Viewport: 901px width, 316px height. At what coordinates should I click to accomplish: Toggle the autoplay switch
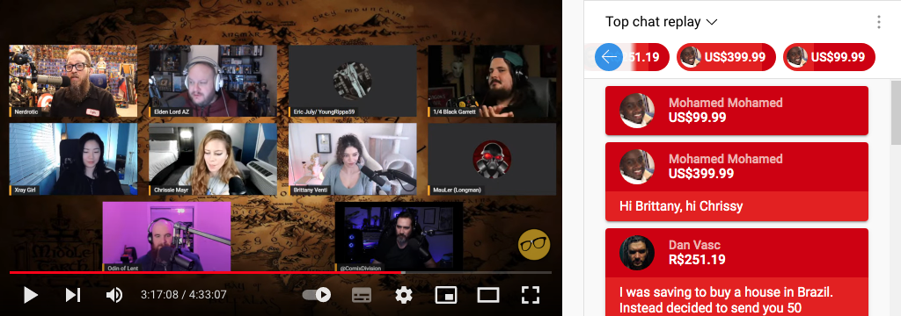pos(317,295)
